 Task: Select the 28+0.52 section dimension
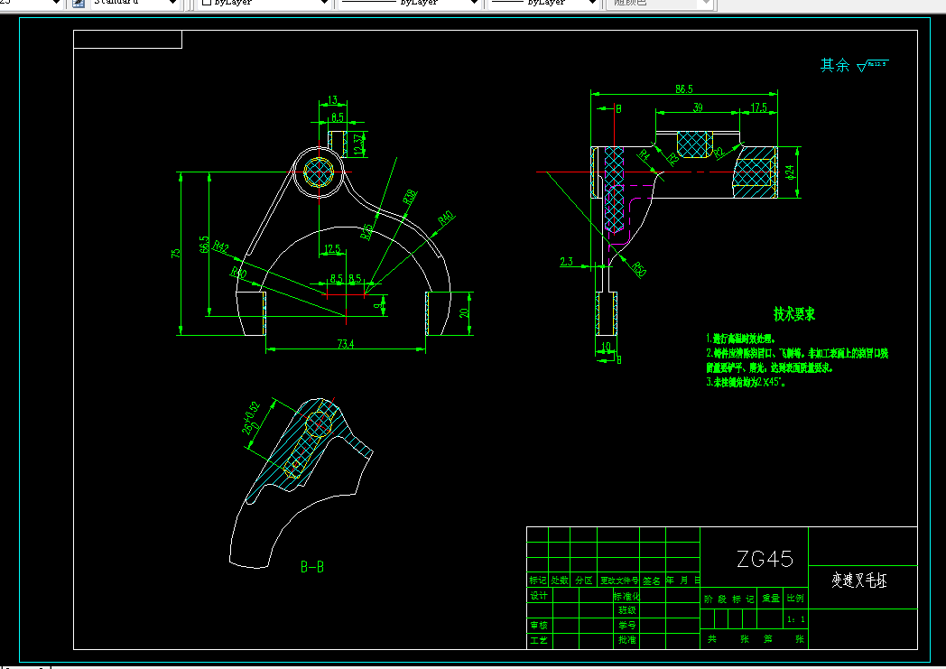(250, 417)
